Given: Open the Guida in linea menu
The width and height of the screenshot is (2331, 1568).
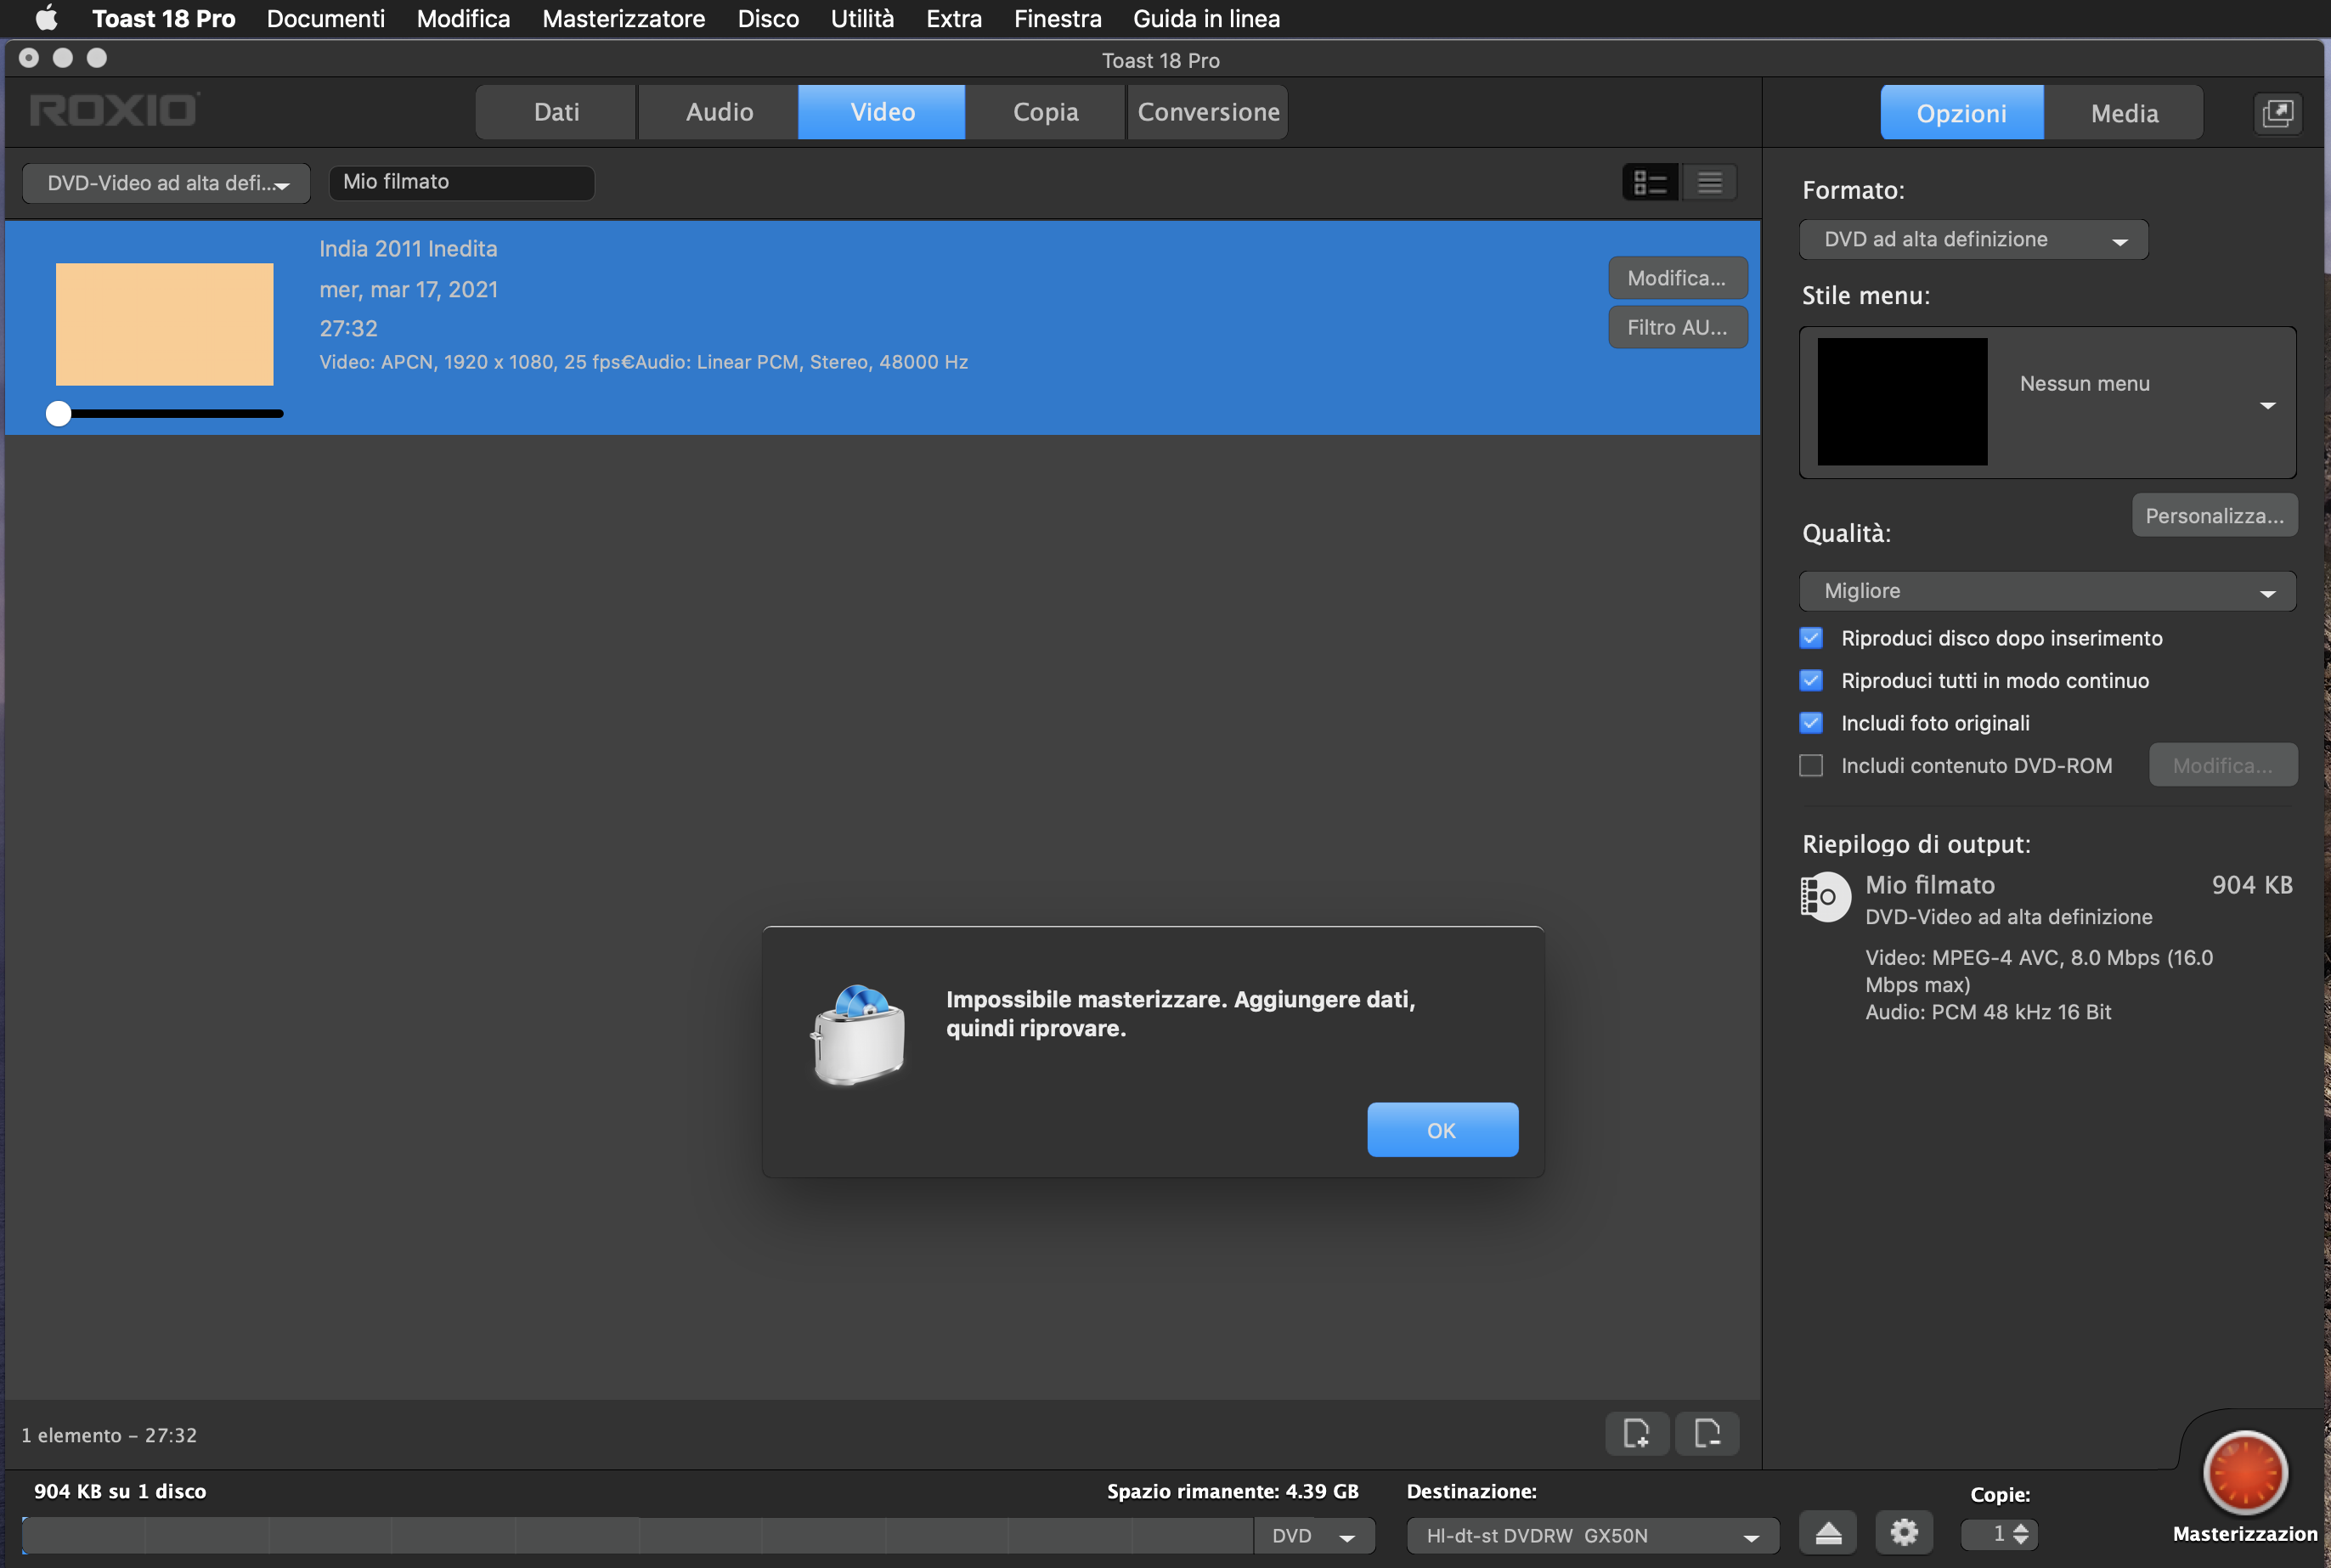Looking at the screenshot, I should click(x=1206, y=18).
